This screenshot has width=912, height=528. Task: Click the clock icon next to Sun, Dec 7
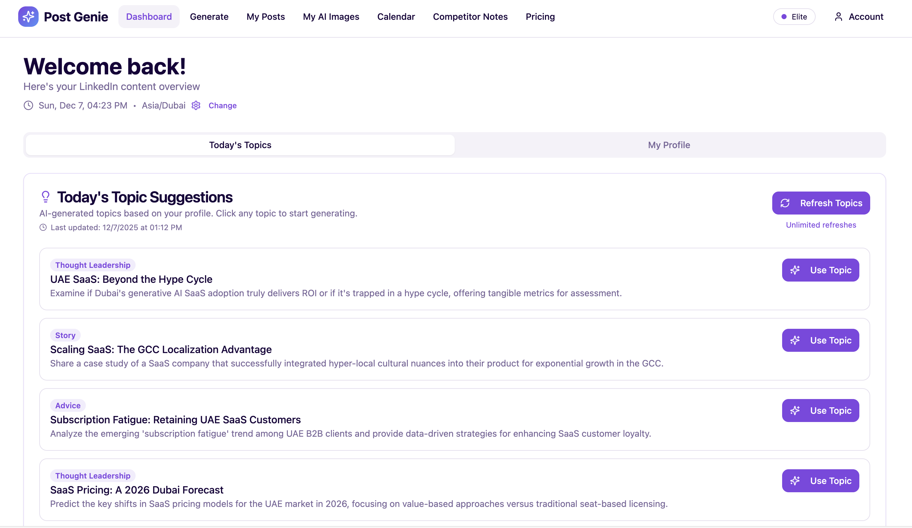pyautogui.click(x=29, y=105)
